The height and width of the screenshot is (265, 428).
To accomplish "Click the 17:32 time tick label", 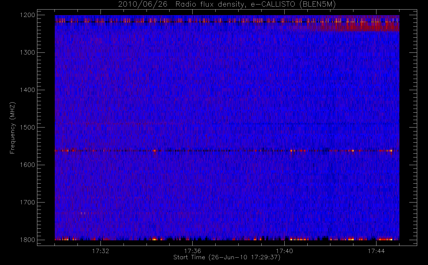I will pyautogui.click(x=101, y=251).
